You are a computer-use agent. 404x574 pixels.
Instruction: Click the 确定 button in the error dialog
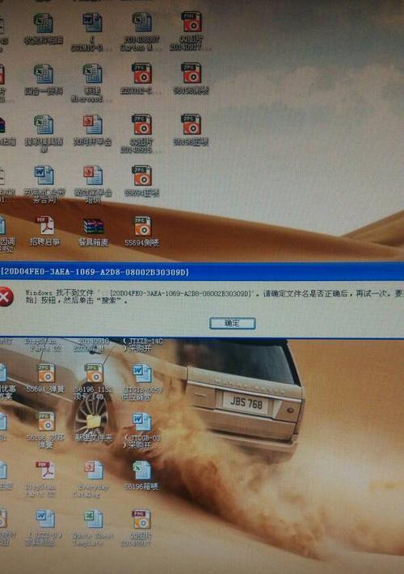coord(232,323)
